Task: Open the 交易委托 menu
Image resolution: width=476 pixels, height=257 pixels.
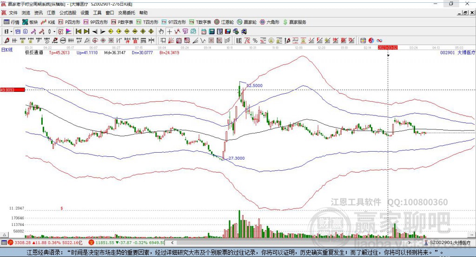Action: pos(126,13)
